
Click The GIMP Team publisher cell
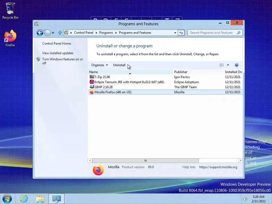pyautogui.click(x=185, y=87)
